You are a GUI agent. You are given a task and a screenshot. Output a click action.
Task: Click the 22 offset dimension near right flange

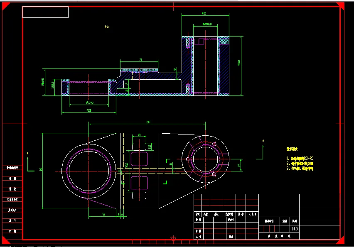[239, 165]
